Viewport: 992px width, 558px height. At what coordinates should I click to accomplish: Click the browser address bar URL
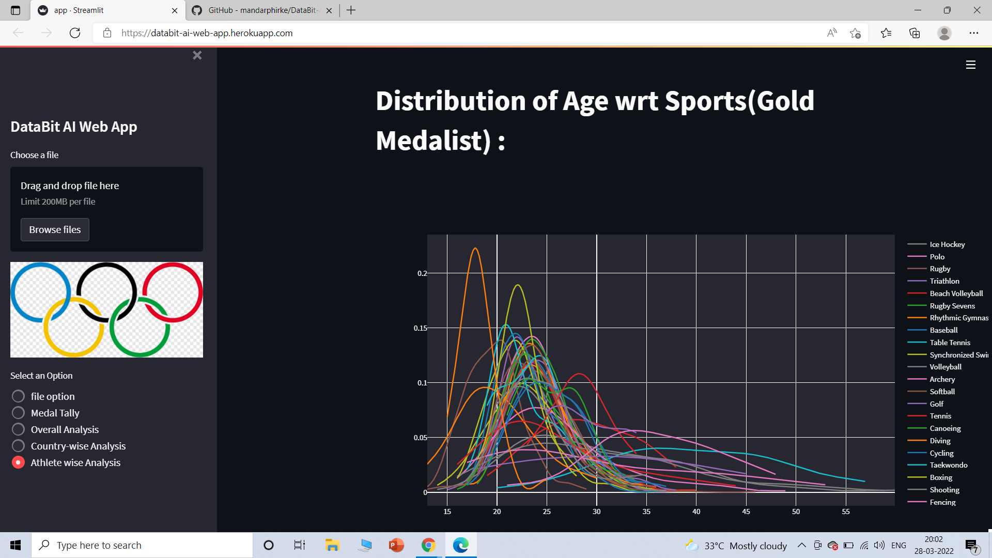[x=207, y=33]
